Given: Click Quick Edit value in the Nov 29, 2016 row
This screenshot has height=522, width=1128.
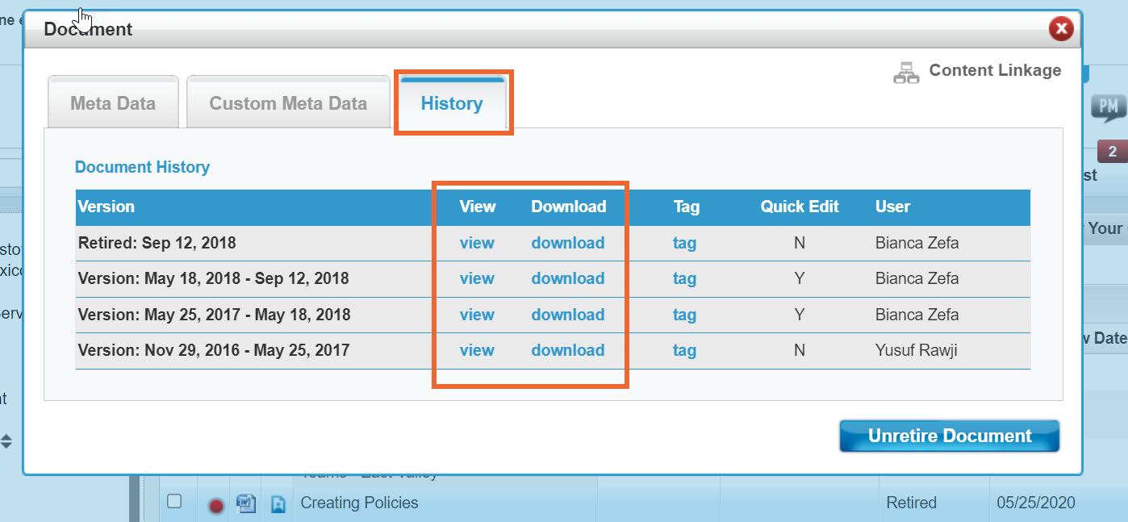Looking at the screenshot, I should [800, 350].
